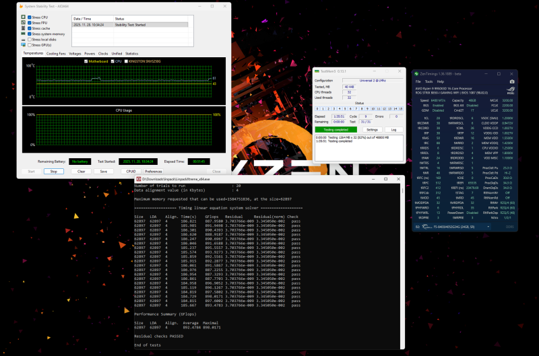The height and width of the screenshot is (356, 539).
Task: Toggle the Stress FPU checkbox
Action: coord(30,23)
